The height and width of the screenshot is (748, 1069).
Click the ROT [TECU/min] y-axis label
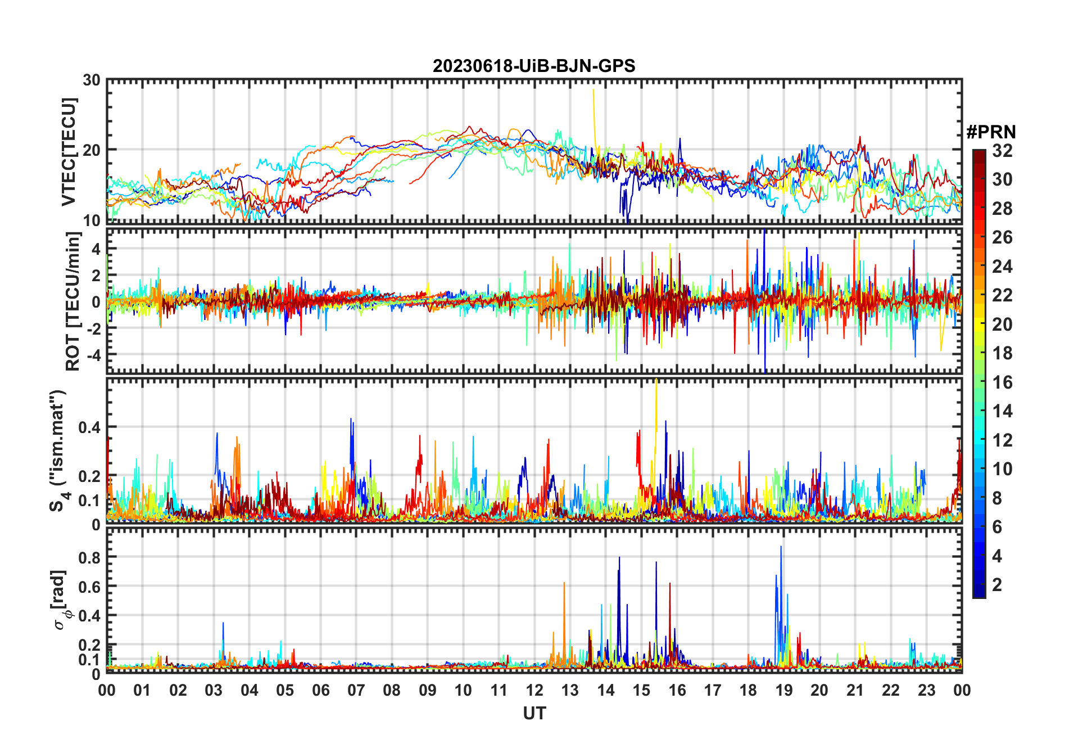click(x=73, y=301)
